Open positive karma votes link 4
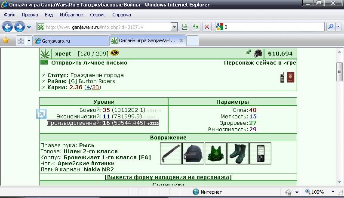 coord(88,87)
